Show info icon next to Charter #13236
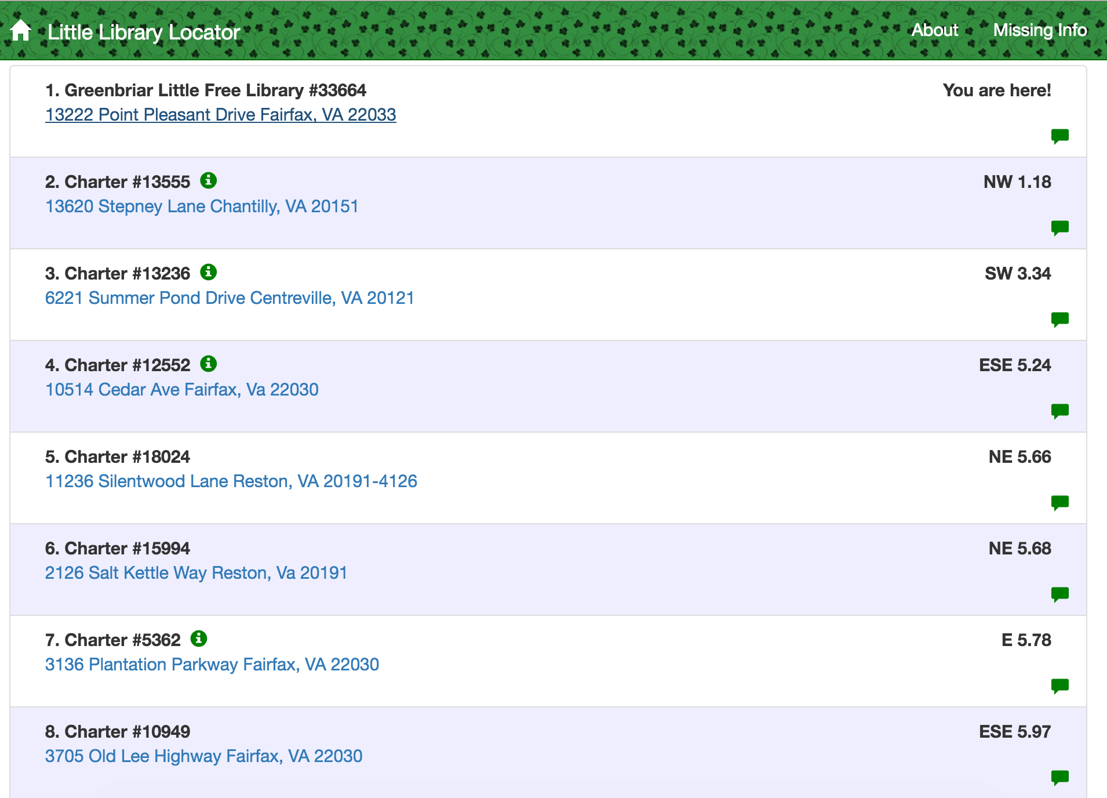1107x798 pixels. click(209, 272)
